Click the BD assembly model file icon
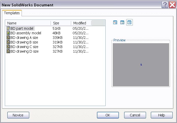 [x=8, y=33]
